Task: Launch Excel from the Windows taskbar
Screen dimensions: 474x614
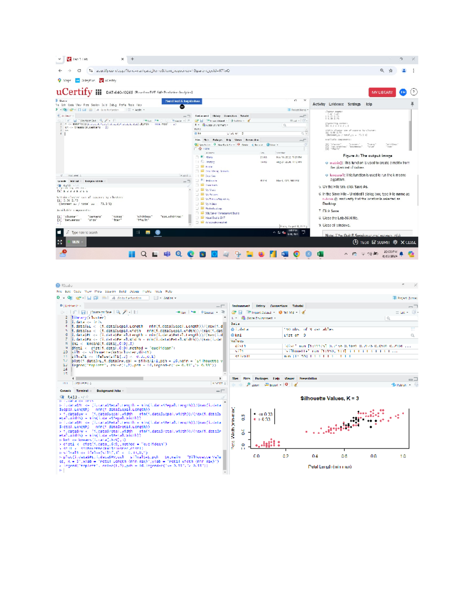Action: point(320,254)
